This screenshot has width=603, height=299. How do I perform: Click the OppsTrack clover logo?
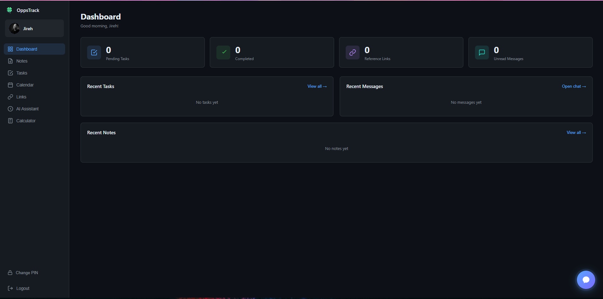(9, 10)
